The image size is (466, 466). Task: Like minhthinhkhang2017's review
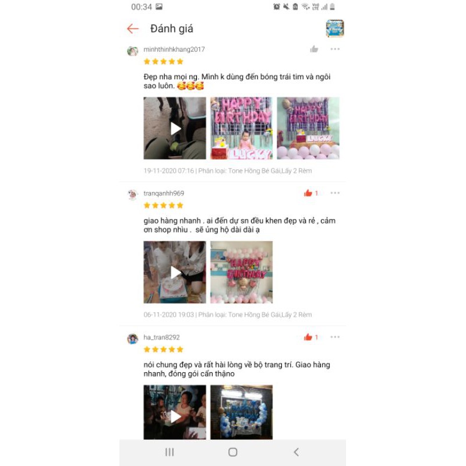314,49
